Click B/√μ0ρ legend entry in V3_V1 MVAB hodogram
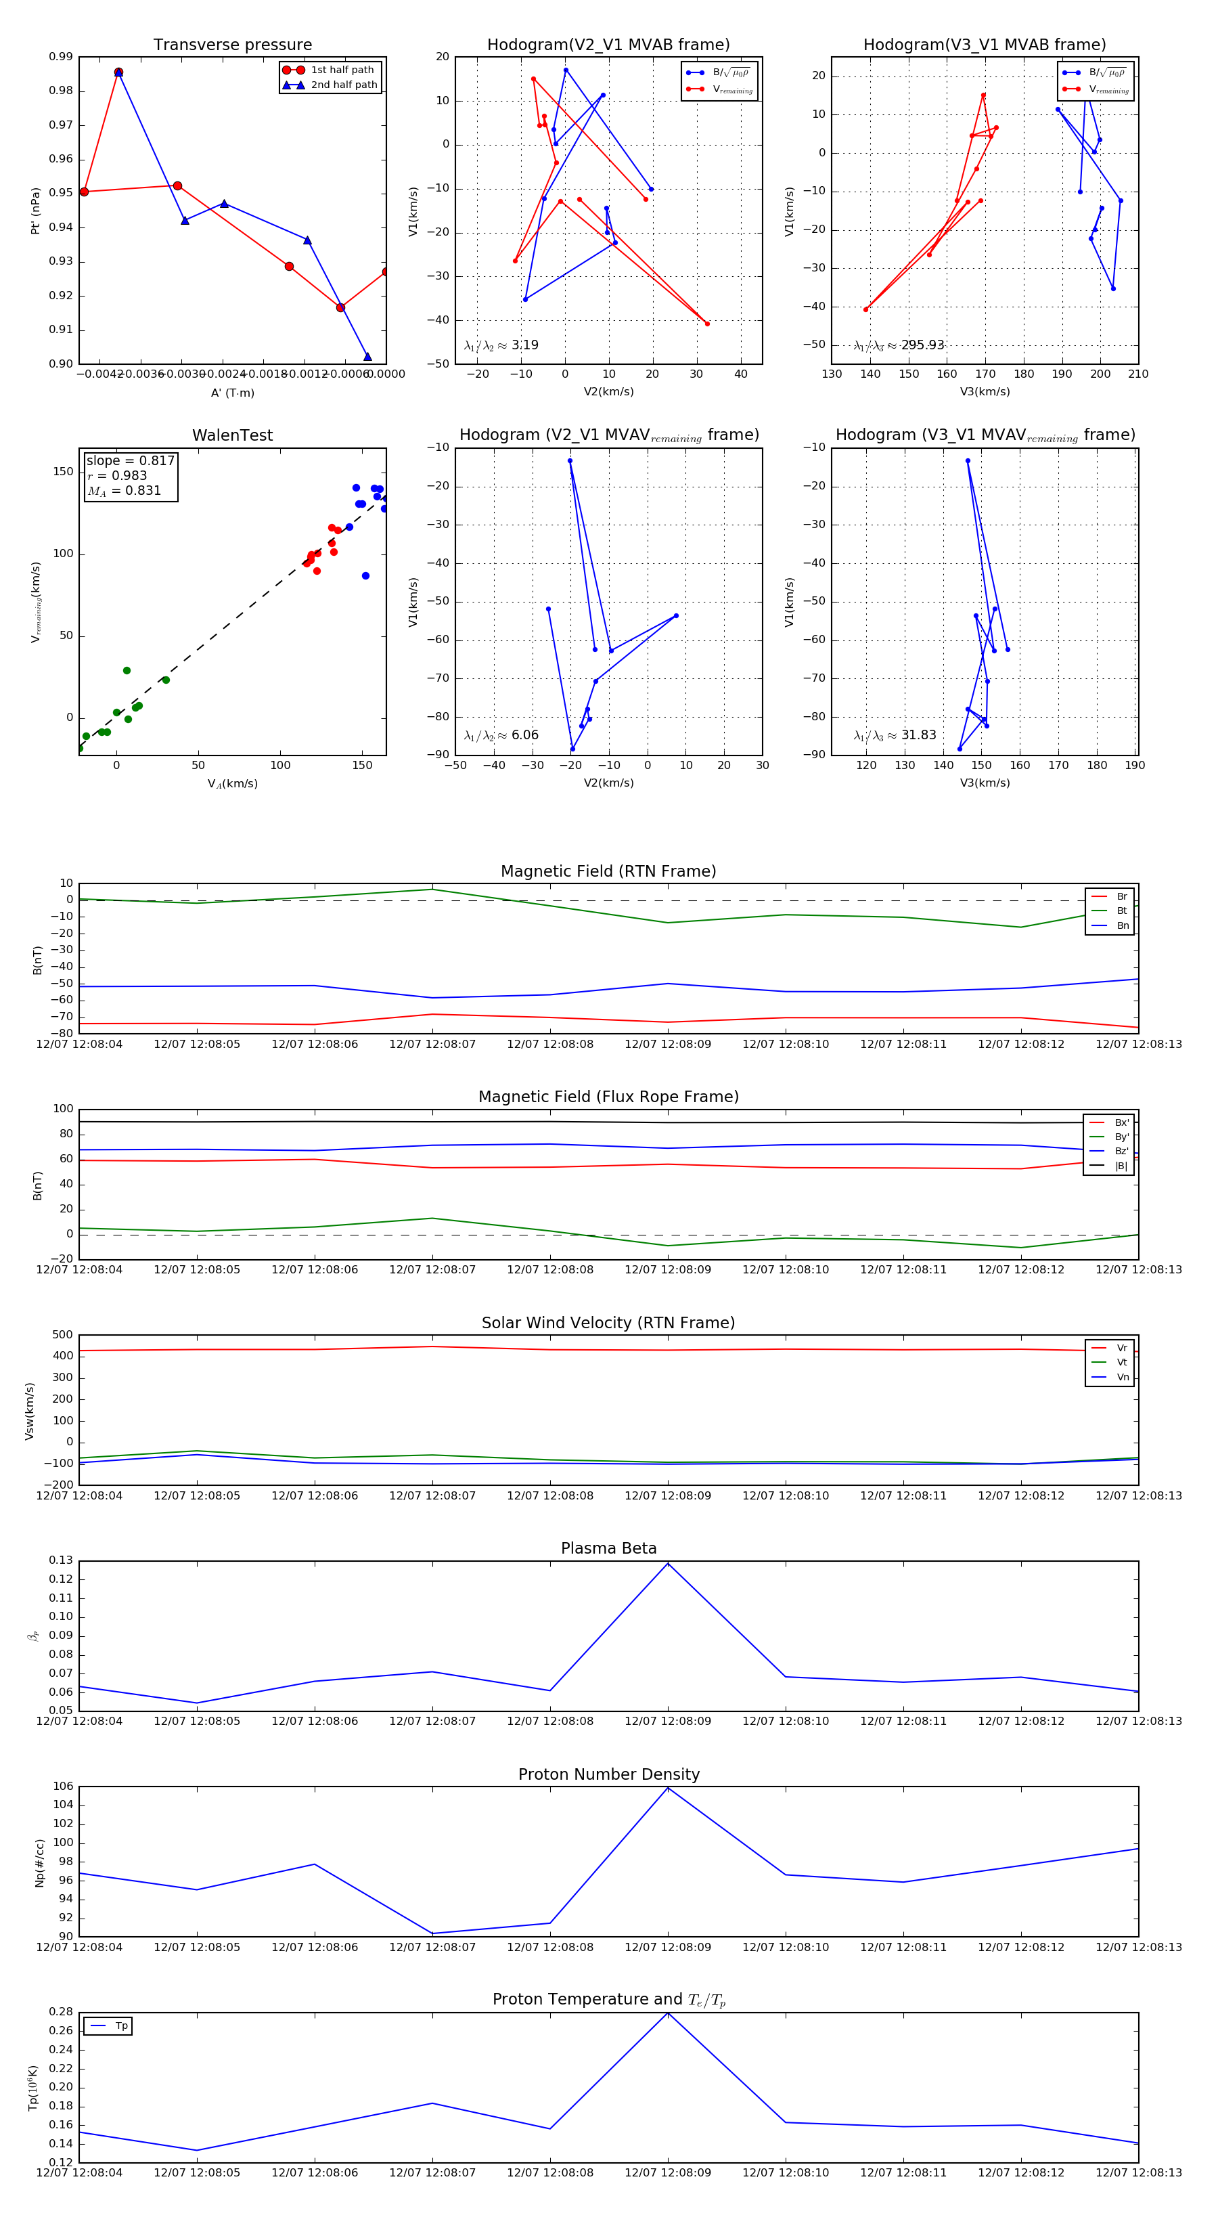The image size is (1218, 2234). 1096,73
